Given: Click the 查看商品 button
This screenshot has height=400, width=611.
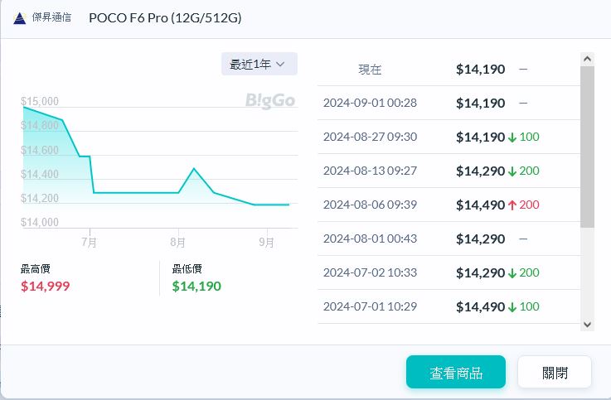Looking at the screenshot, I should (455, 372).
